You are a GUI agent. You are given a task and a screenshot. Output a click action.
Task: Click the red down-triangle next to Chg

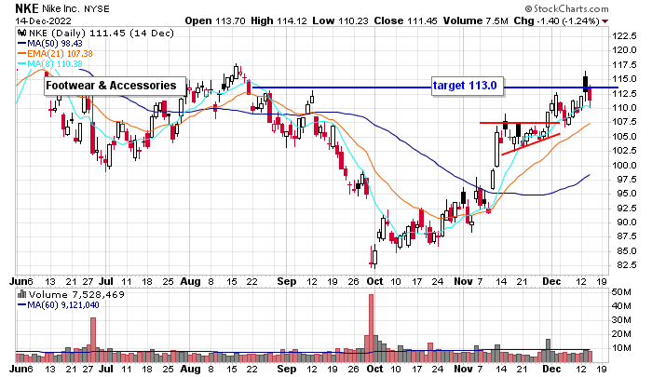point(605,21)
